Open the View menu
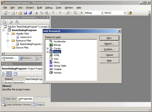This screenshot has width=152, height=112. (20, 8)
